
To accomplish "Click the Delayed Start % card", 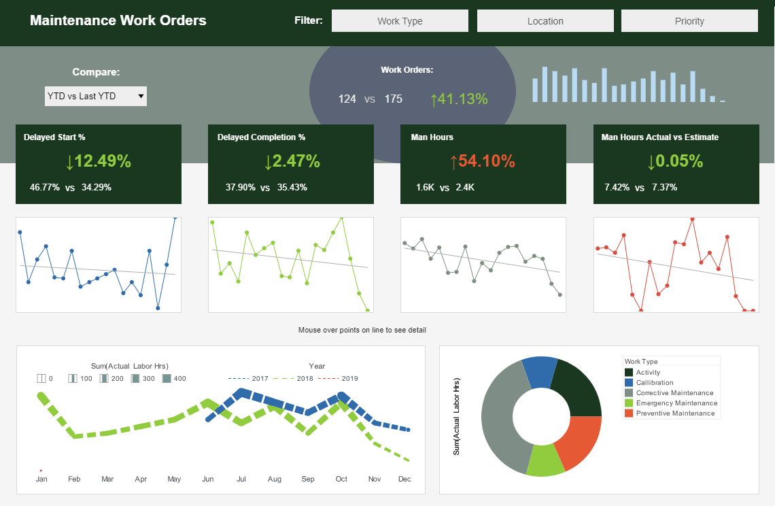I will tap(99, 164).
